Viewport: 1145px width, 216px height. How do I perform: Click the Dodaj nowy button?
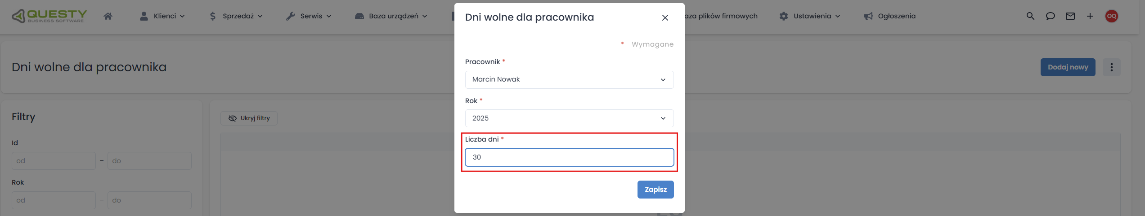pyautogui.click(x=1068, y=67)
